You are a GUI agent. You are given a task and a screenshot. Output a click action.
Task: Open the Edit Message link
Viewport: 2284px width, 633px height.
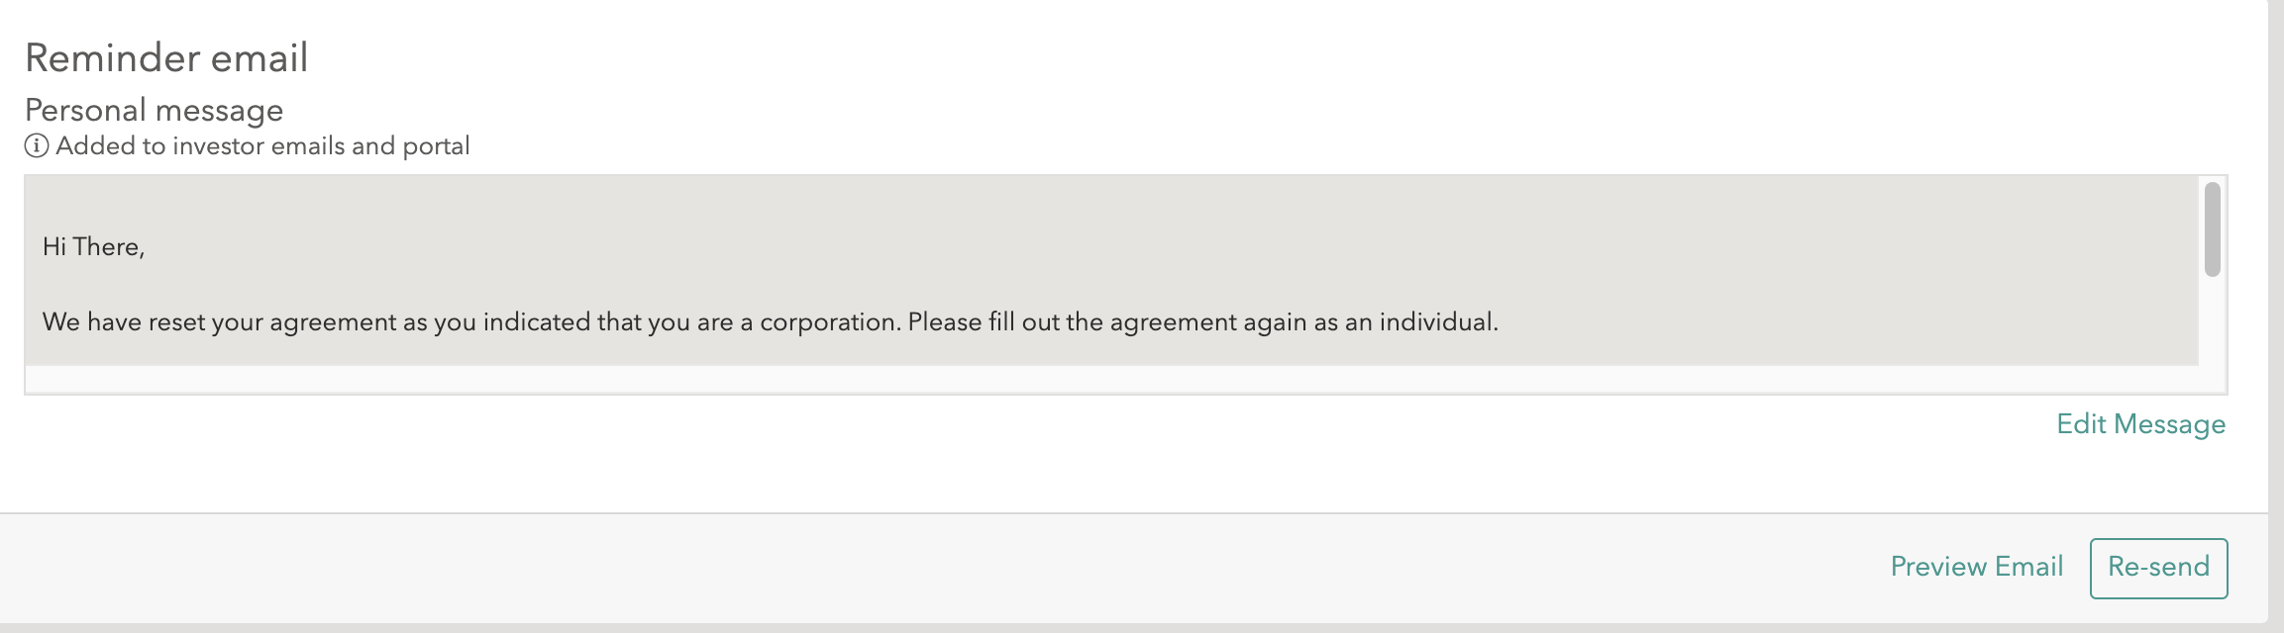coord(2140,424)
